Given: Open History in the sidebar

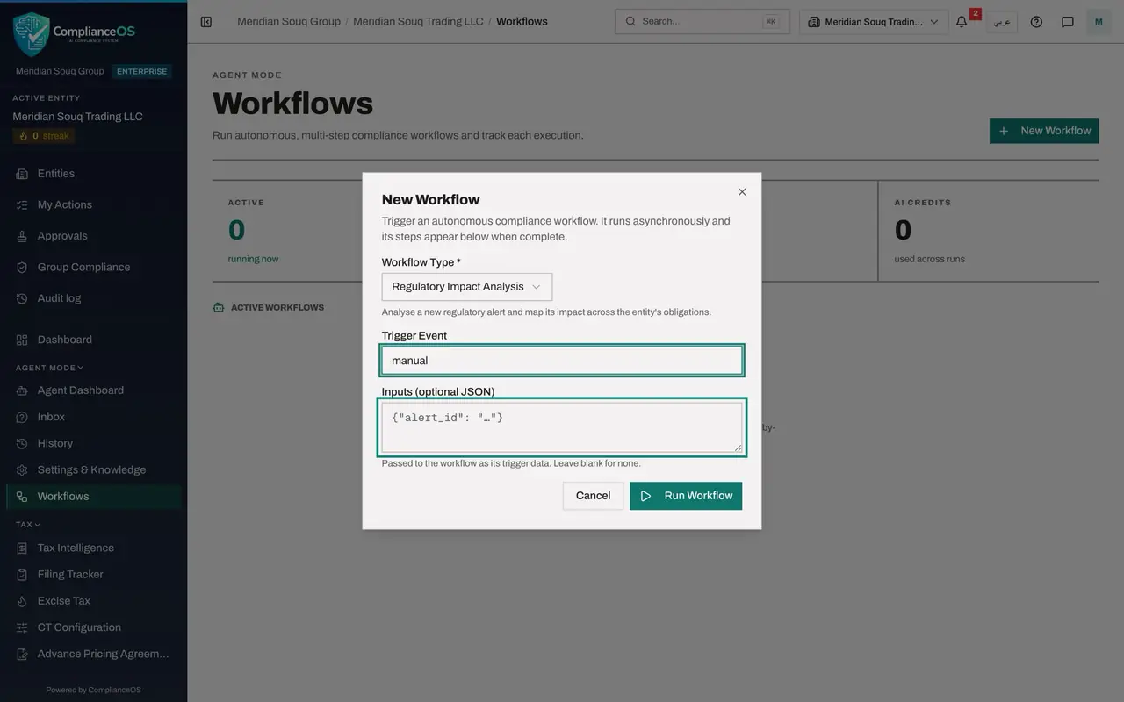Looking at the screenshot, I should point(94,444).
